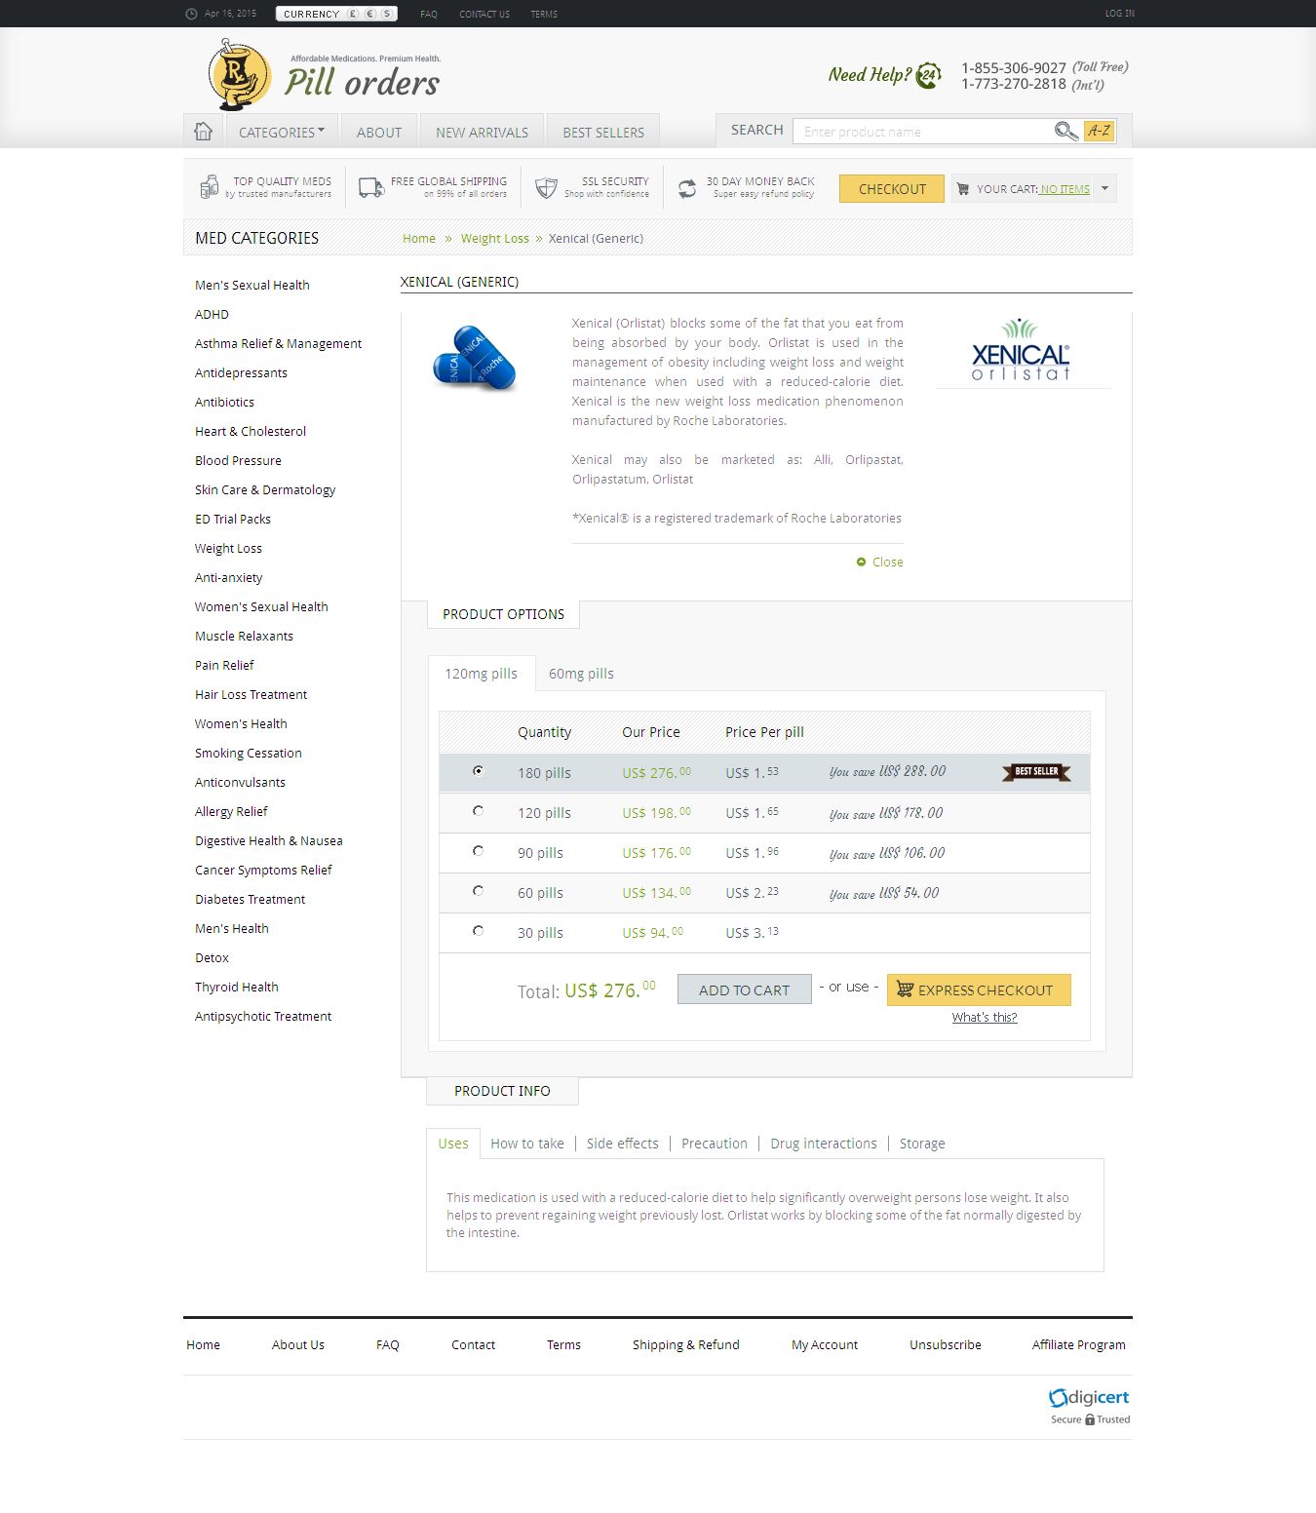Image resolution: width=1316 pixels, height=1513 pixels.
Task: Open the Uses info tab
Action: 453,1144
